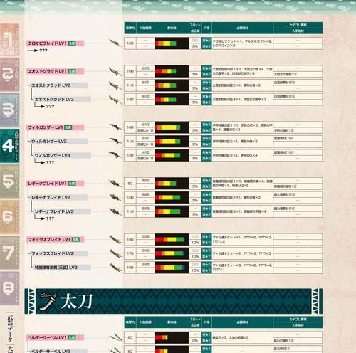Click the フォックスブレイド LV3 sharpness bar
This screenshot has width=356, height=353.
(x=172, y=268)
